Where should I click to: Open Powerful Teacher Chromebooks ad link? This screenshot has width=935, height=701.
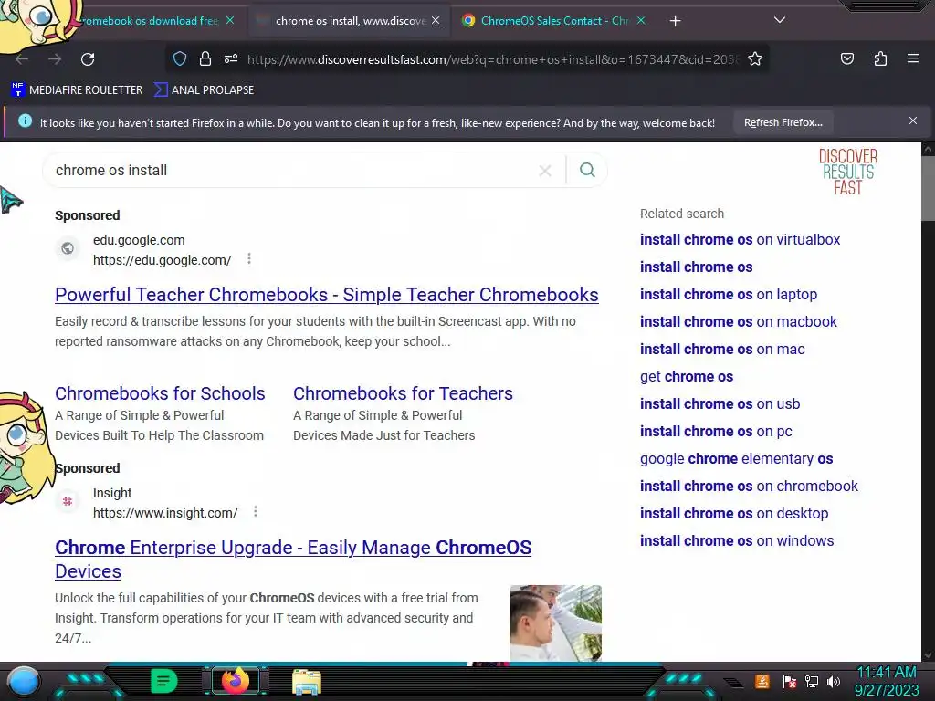(327, 295)
